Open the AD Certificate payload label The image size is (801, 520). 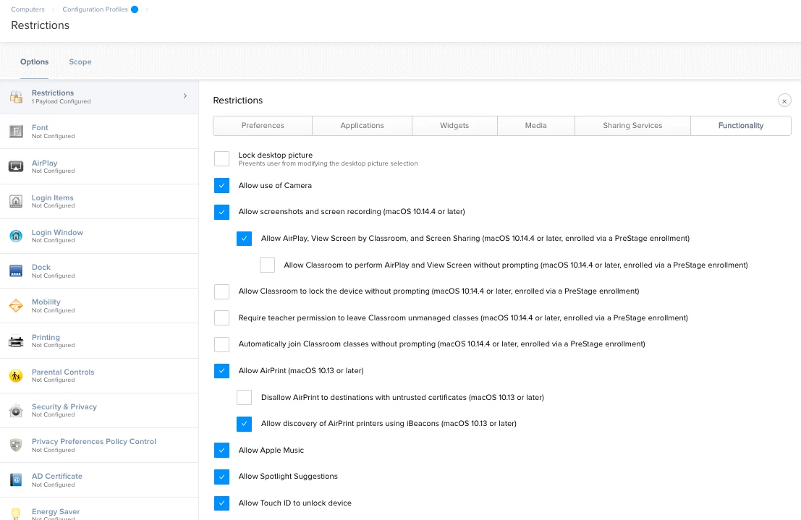pyautogui.click(x=56, y=476)
